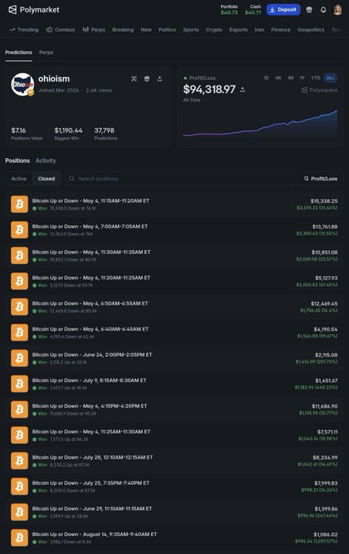Switch to the Positions tab

pos(17,160)
